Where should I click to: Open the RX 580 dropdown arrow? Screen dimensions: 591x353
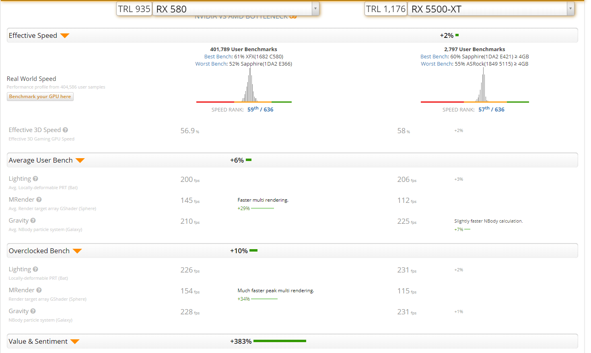(315, 8)
